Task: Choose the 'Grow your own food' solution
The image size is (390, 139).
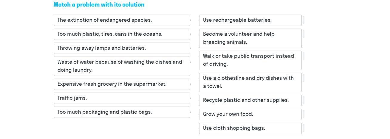Action: [x=250, y=114]
